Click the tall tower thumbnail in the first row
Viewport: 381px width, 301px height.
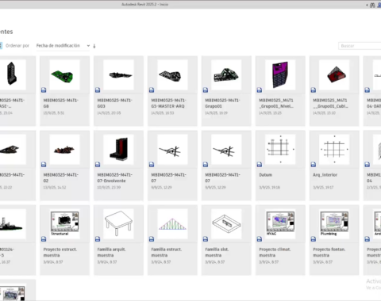pyautogui.click(x=12, y=75)
